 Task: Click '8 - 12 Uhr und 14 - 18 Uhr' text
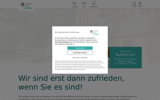pyautogui.click(x=125, y=63)
